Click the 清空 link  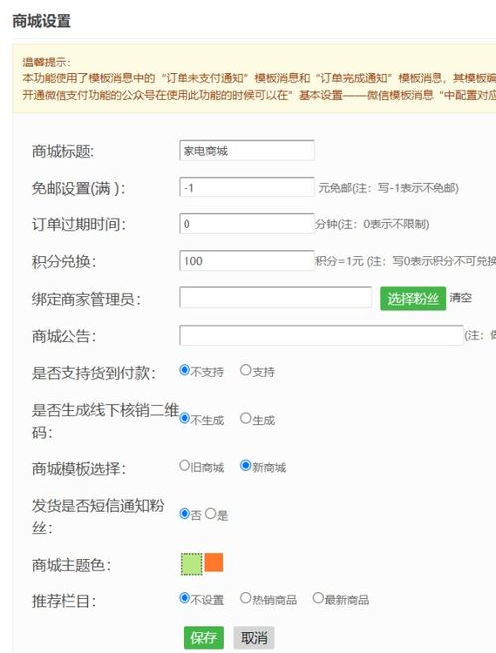461,298
